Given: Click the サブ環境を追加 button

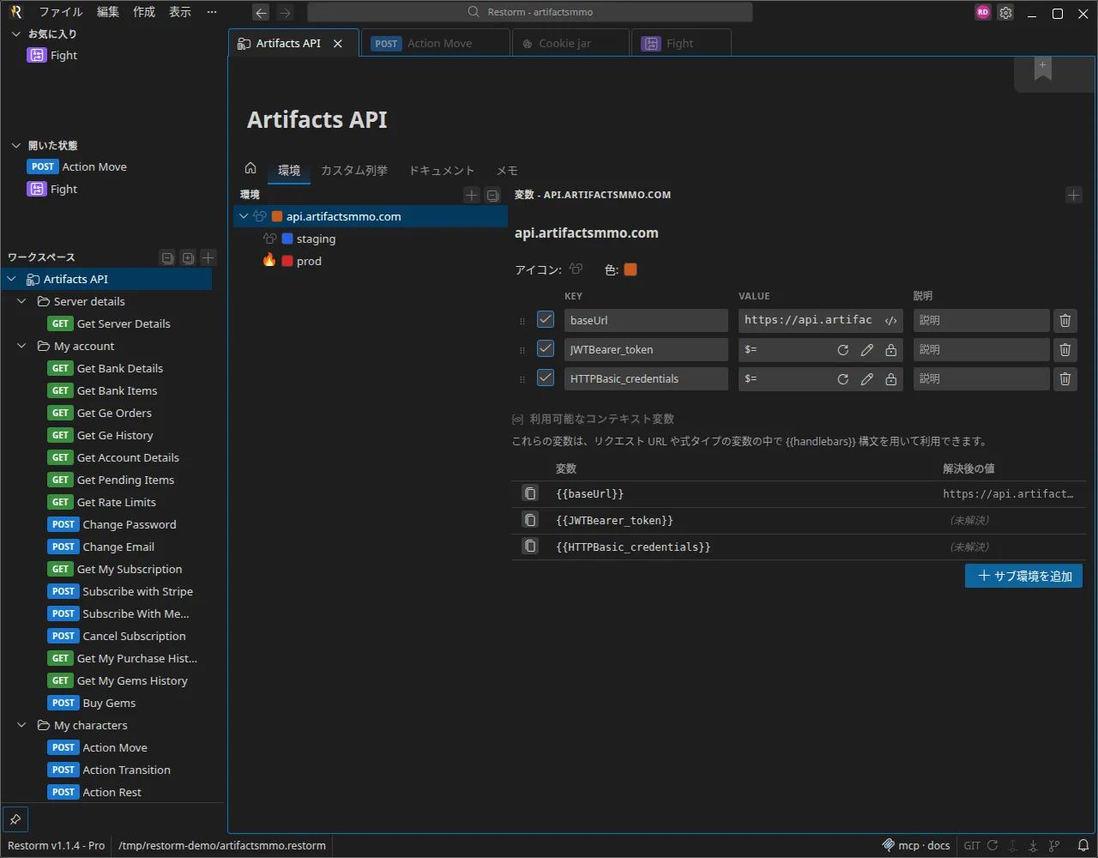Looking at the screenshot, I should coord(1023,576).
